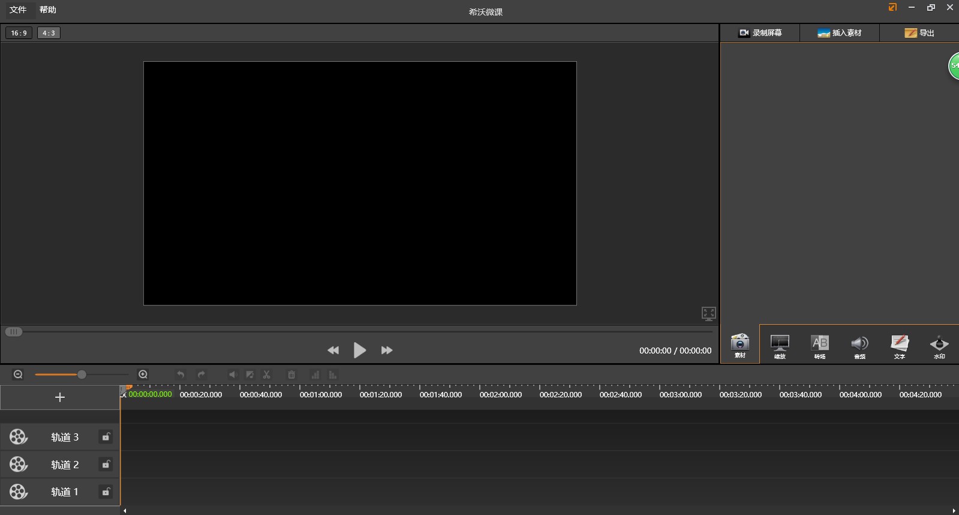
Task: Click the timeline scrollbar right arrow
Action: pyautogui.click(x=954, y=511)
